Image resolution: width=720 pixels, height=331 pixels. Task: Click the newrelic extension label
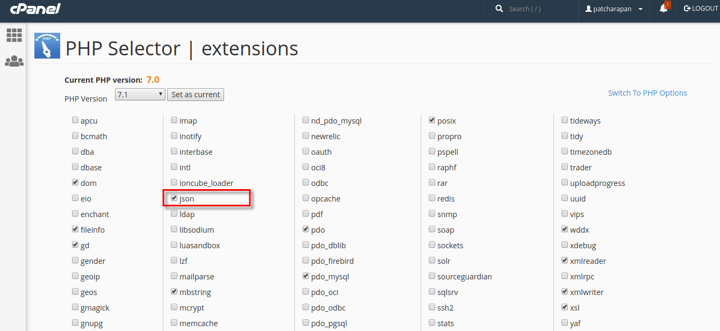tap(326, 136)
